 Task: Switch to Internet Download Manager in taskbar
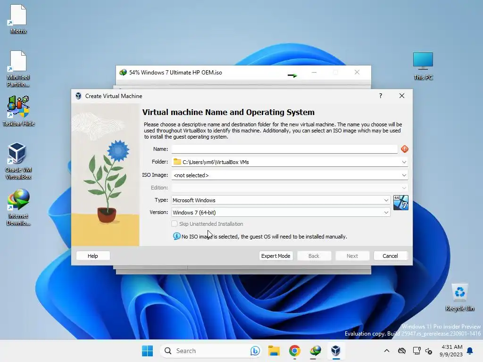[x=315, y=351]
